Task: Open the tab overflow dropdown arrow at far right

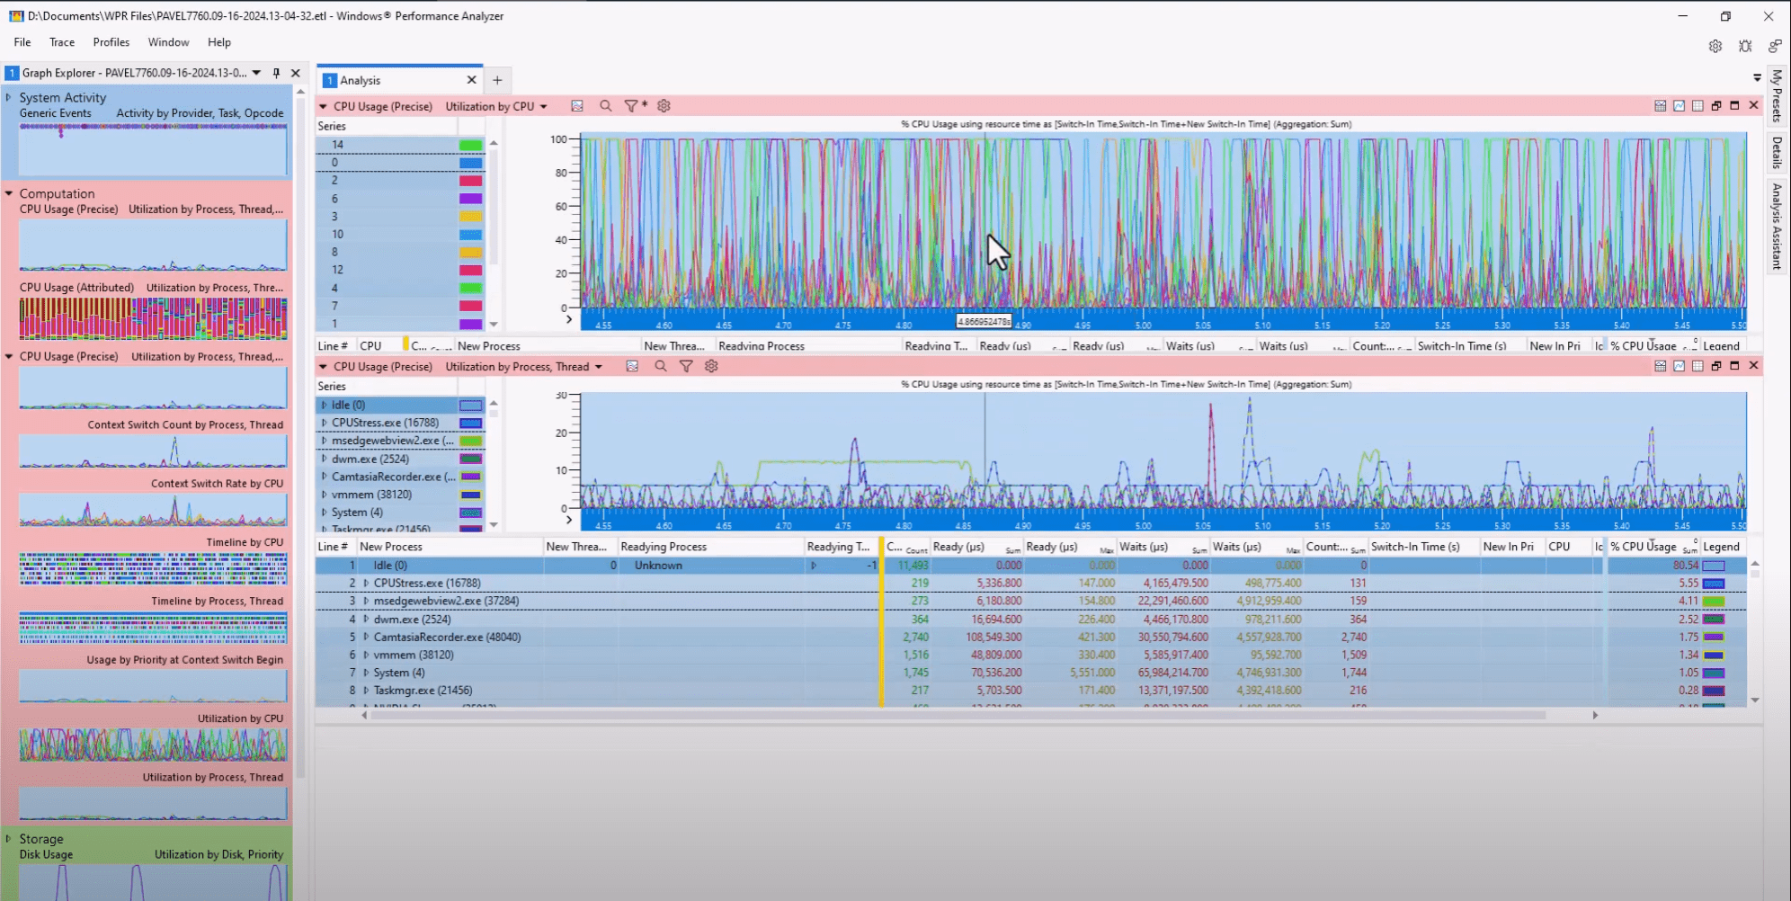Action: pos(1757,77)
